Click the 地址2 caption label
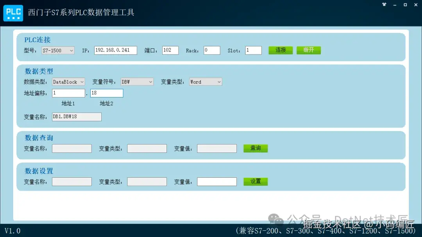Viewport: 422px width, 237px height. click(x=106, y=103)
